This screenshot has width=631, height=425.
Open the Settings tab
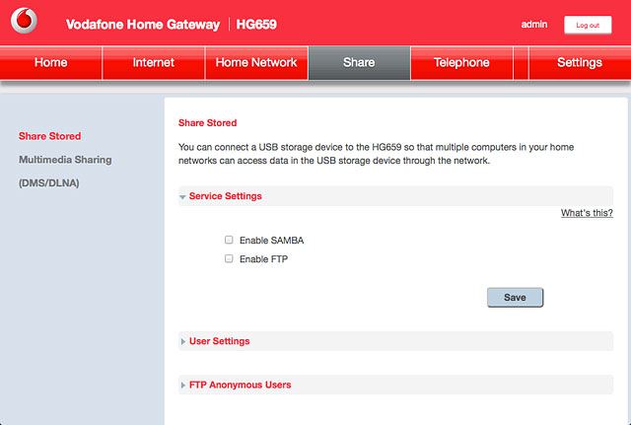coord(580,63)
